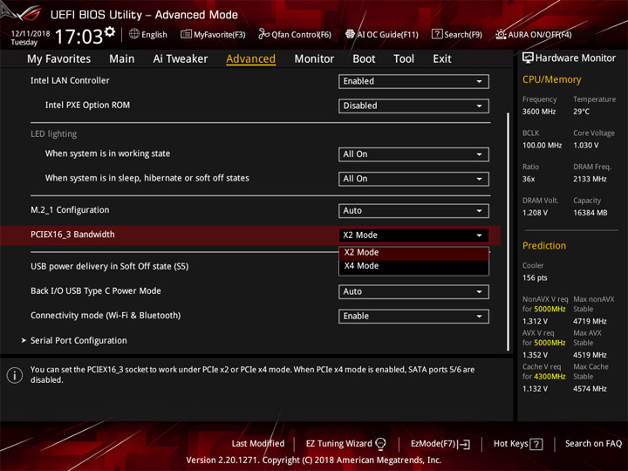Screen dimensions: 628x471
Task: Switch to the Ai Tweaker tab
Action: click(181, 59)
